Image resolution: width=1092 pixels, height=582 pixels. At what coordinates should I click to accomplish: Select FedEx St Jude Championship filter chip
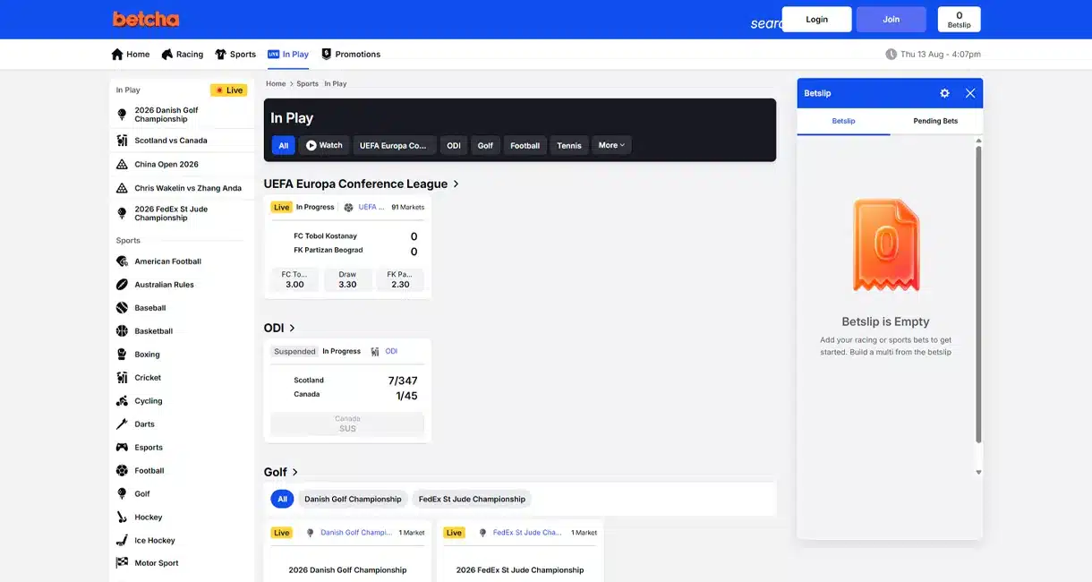pos(472,499)
